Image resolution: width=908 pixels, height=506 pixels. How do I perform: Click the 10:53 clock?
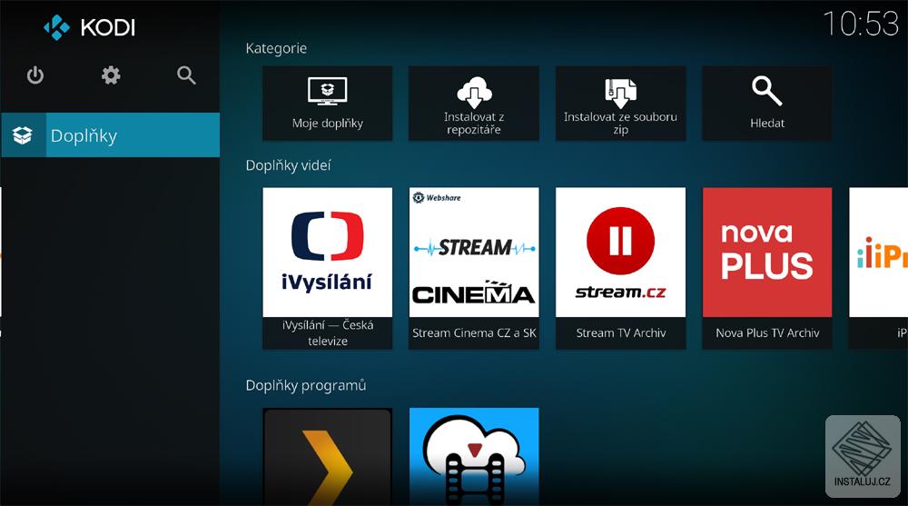861,24
